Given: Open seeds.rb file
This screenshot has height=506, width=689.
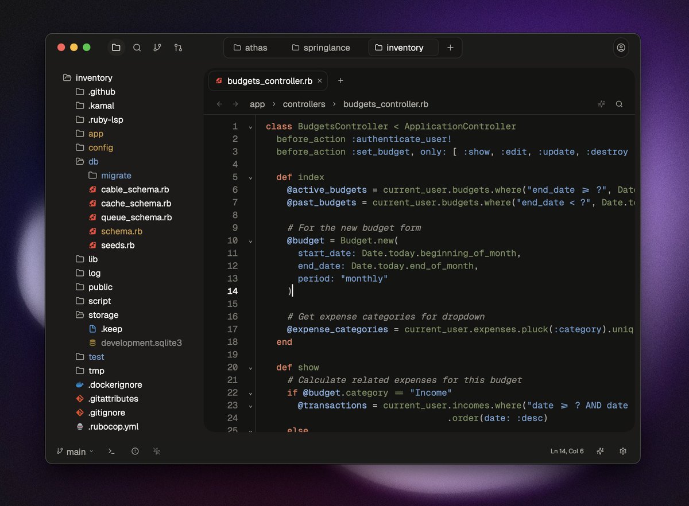Looking at the screenshot, I should point(112,245).
